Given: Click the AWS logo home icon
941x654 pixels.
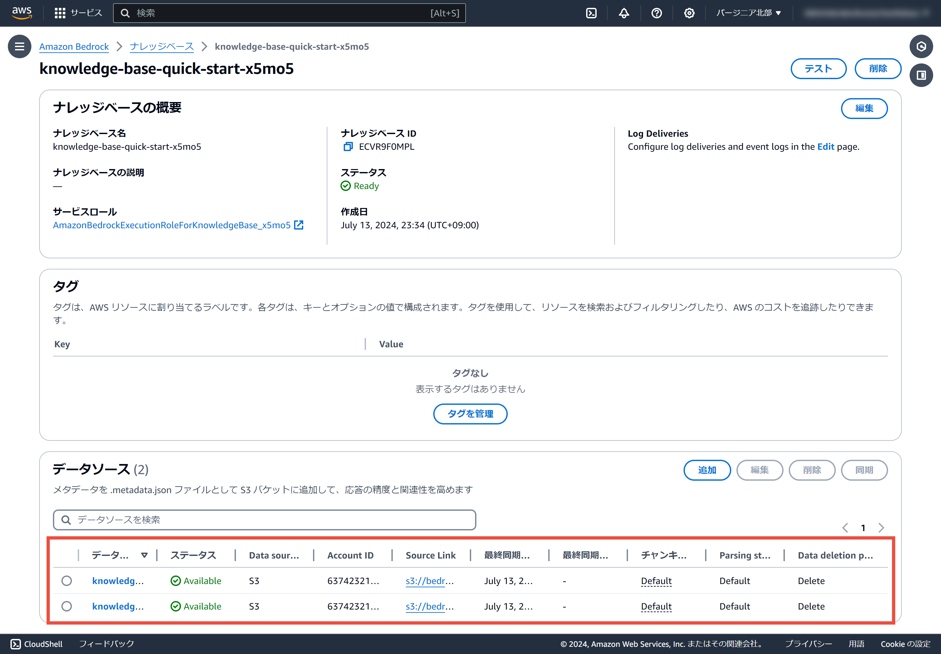Looking at the screenshot, I should [x=22, y=13].
